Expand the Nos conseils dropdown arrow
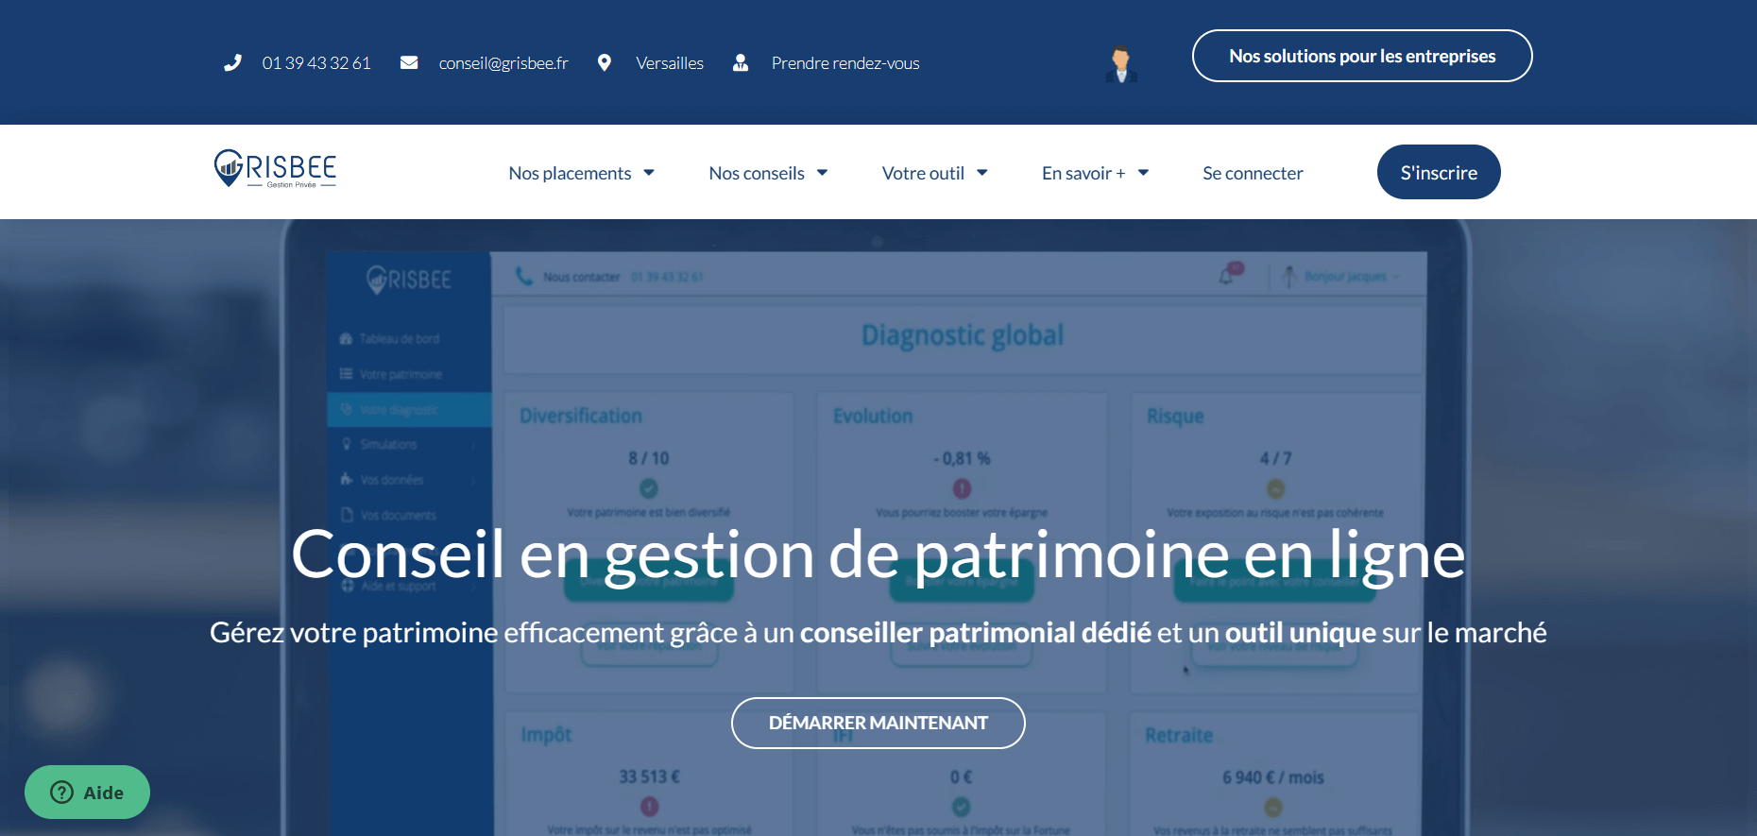 822,173
